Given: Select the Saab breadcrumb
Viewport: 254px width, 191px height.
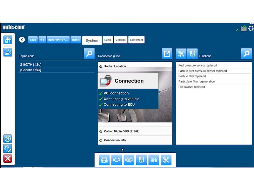Looking at the screenshot, I should coord(33,40).
